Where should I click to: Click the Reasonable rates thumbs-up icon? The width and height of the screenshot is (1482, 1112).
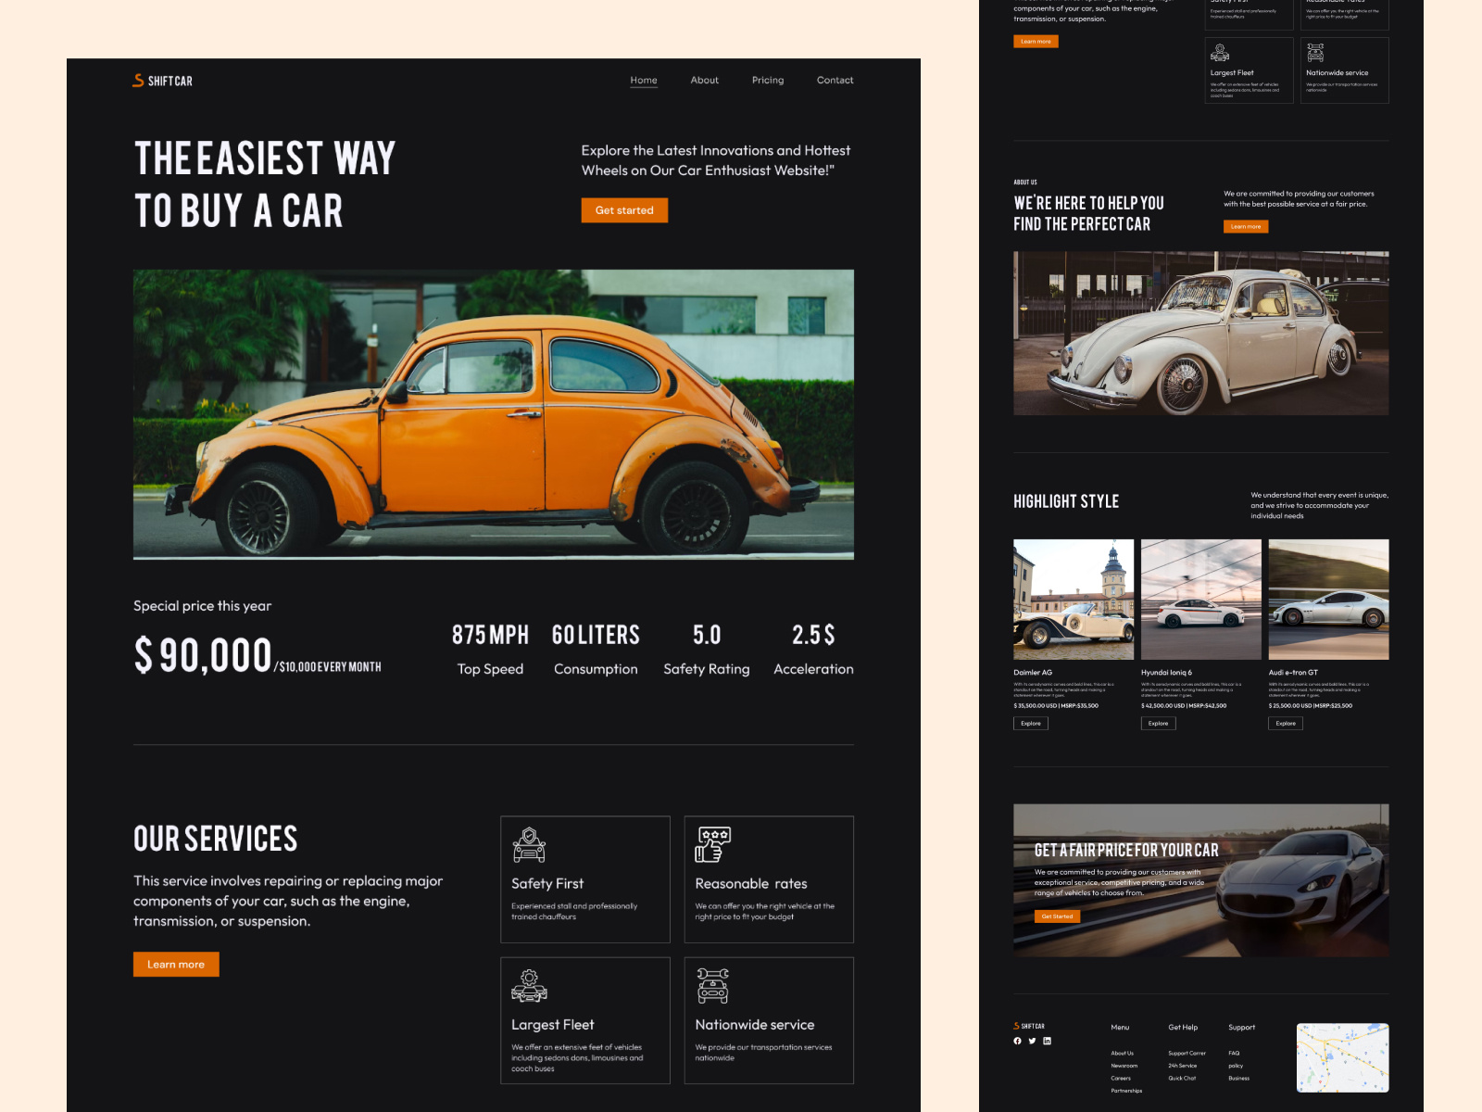coord(713,843)
